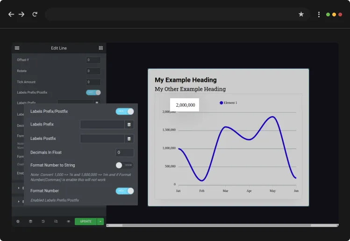Toggle Labels Prefix/Postfix in the sidebar panel
The image size is (350, 241).
click(93, 93)
